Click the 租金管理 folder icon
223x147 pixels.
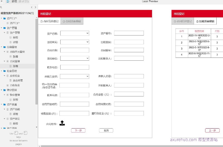4,71
